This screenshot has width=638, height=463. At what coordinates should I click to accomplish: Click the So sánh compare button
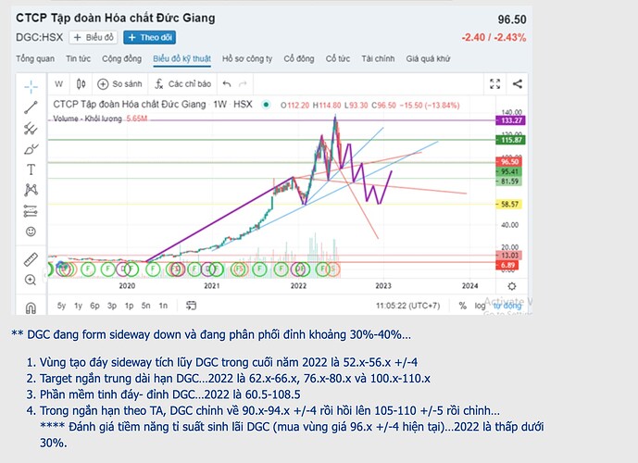[x=120, y=84]
